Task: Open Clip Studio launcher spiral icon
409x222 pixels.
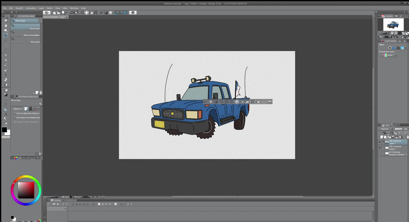Action: [47, 12]
